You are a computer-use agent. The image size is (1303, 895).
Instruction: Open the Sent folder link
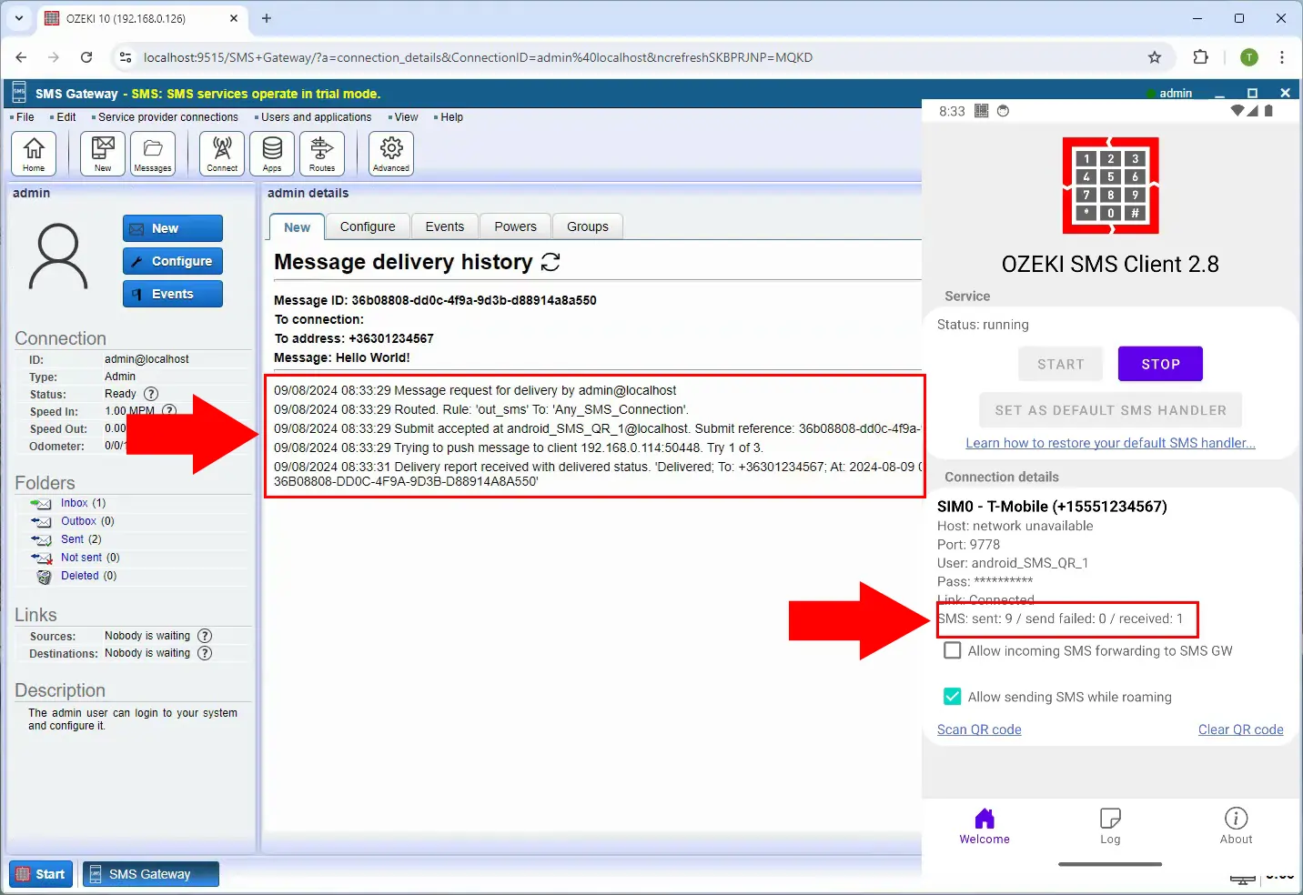click(x=72, y=539)
